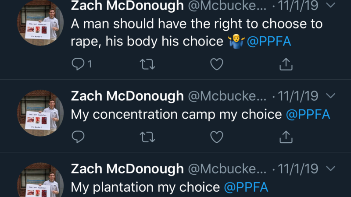
Task: Like the first tweet mentioning his body his choice
Action: [217, 64]
